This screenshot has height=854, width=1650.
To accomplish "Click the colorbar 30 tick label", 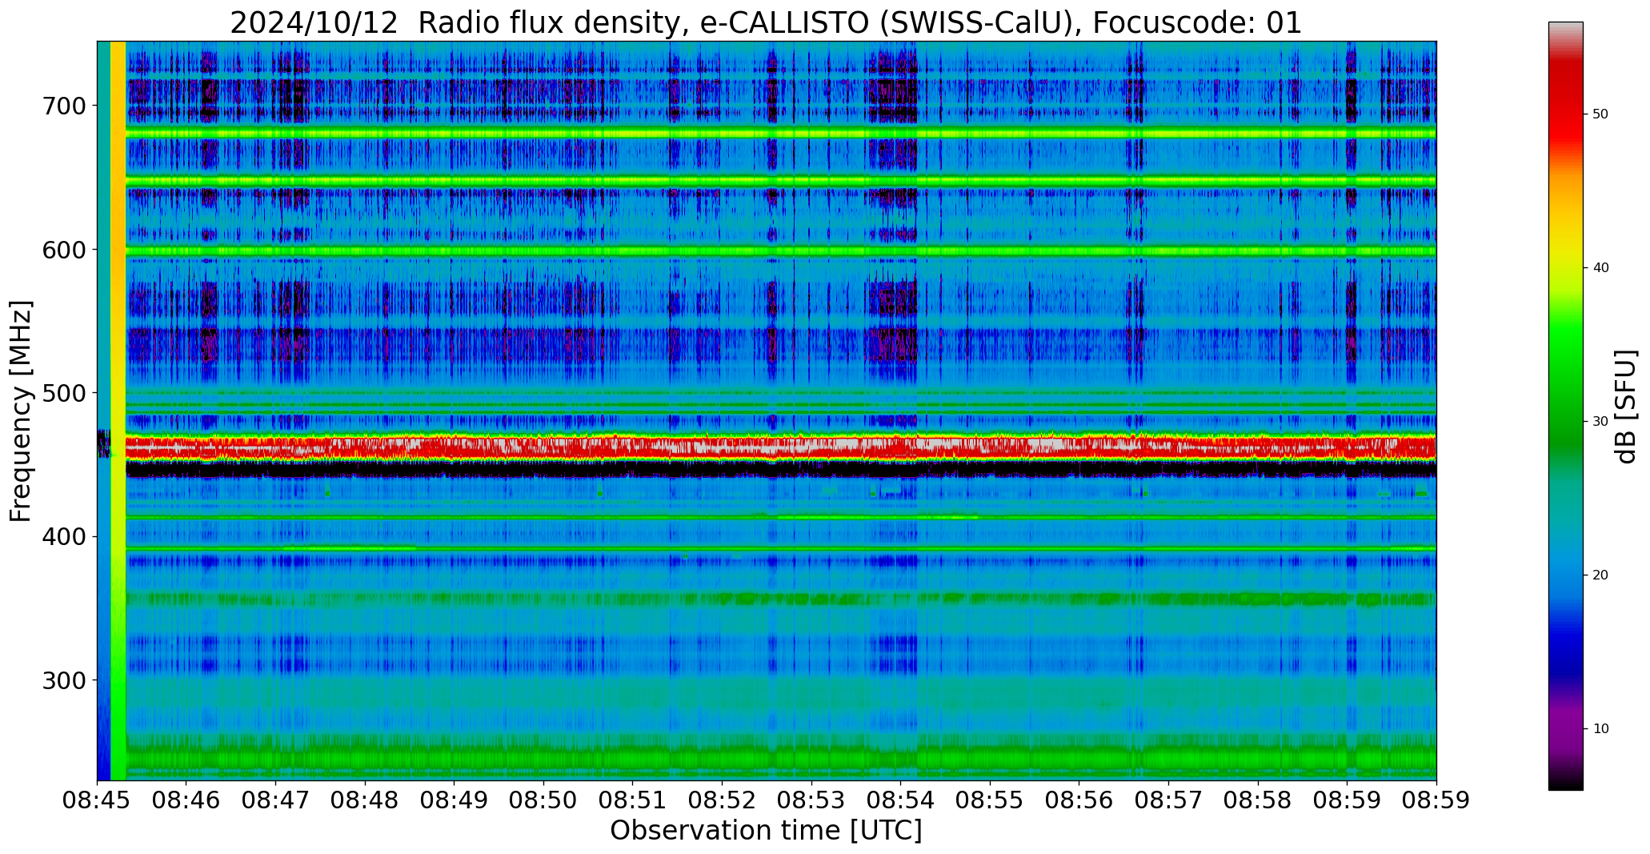I will coord(1600,422).
